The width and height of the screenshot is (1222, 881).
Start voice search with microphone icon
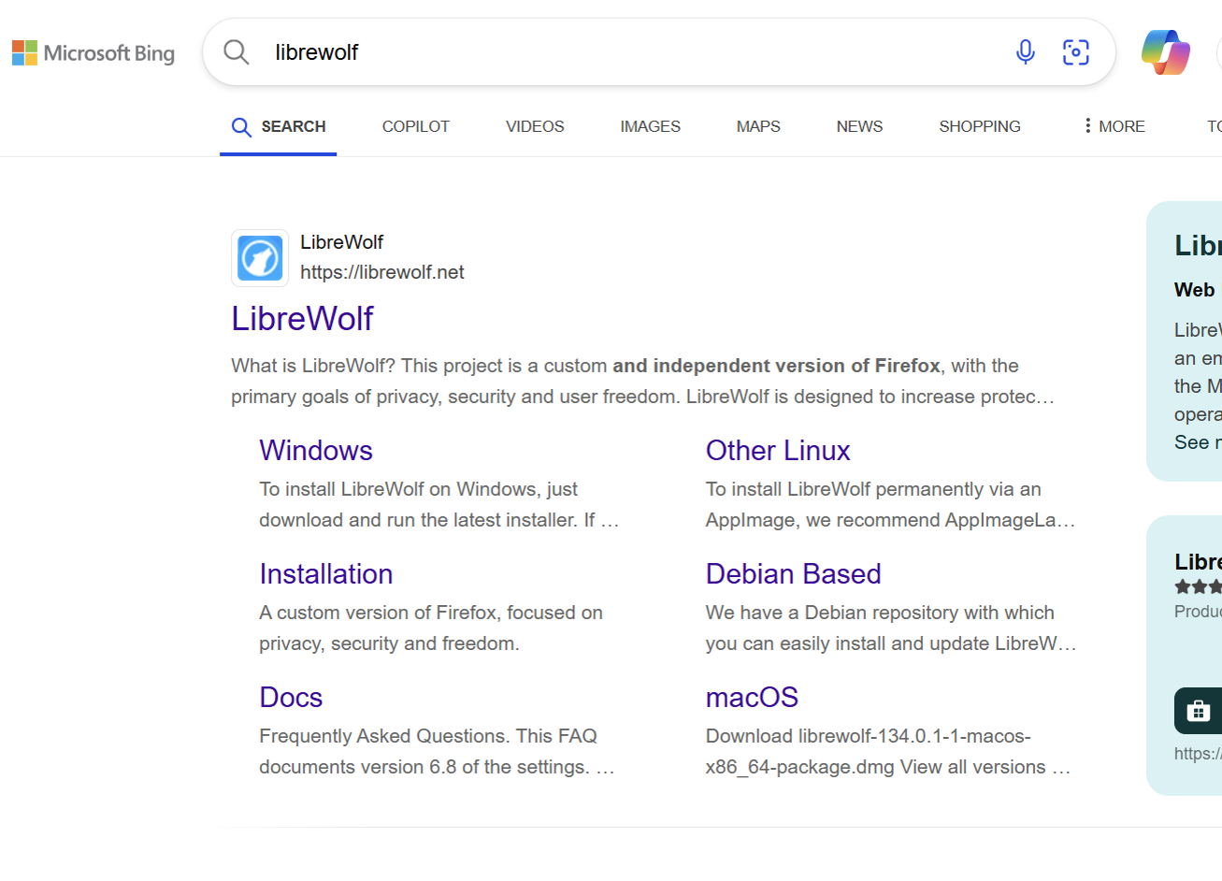(x=1025, y=52)
